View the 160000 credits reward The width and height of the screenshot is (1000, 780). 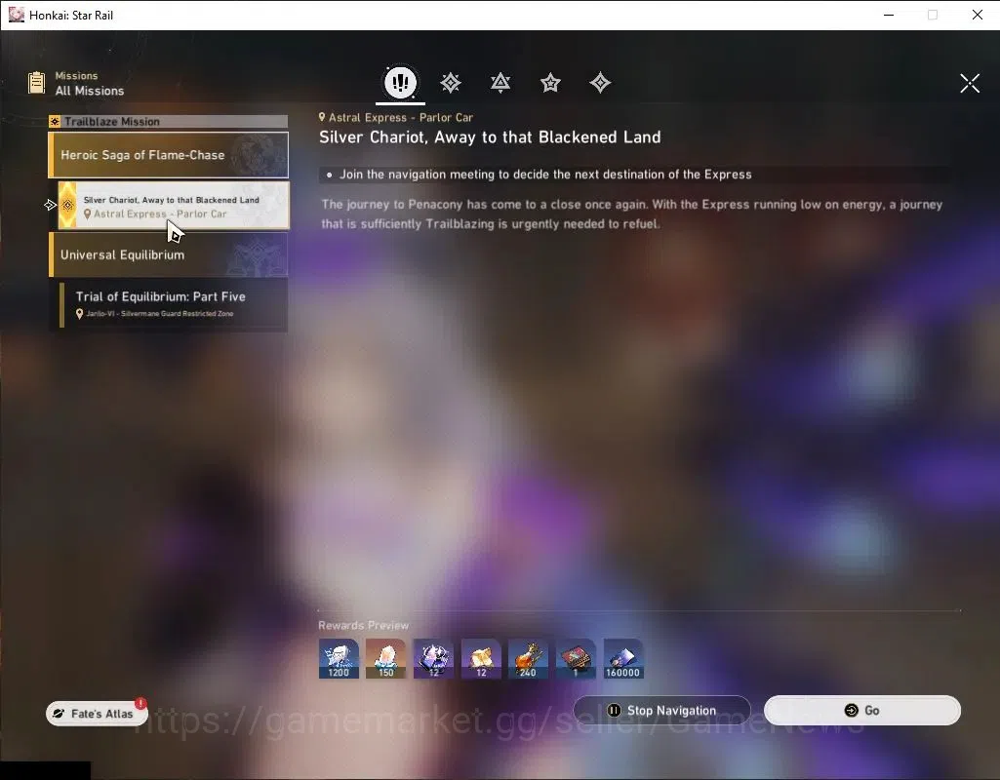point(623,659)
